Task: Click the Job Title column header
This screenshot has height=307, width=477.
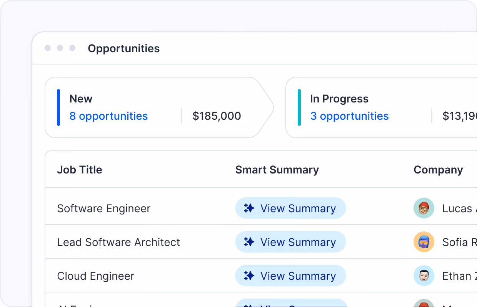Action: pyautogui.click(x=80, y=170)
